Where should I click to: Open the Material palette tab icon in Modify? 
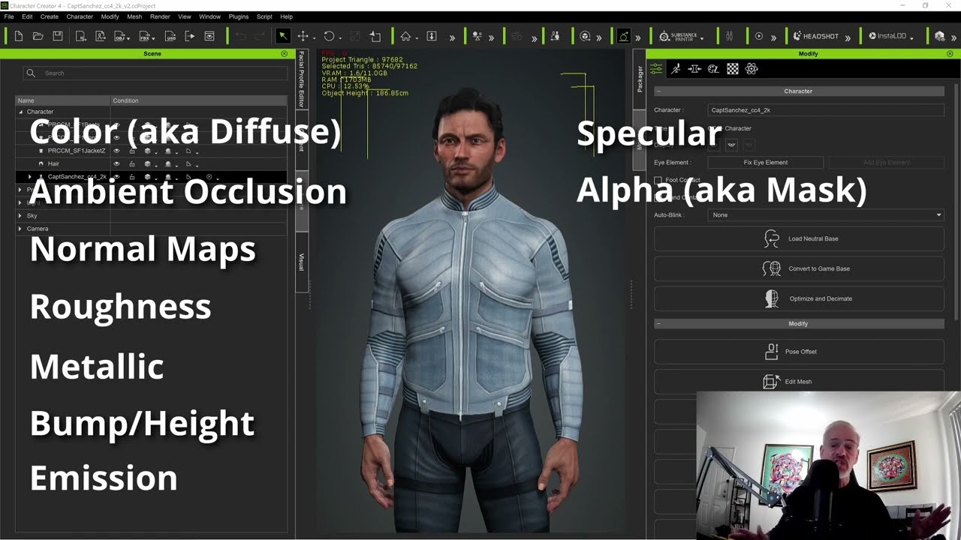713,69
